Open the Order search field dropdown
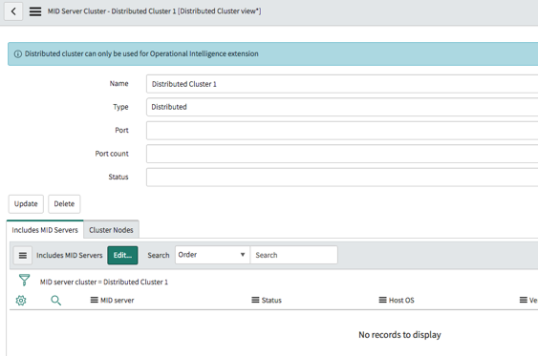The height and width of the screenshot is (356, 538). 212,255
